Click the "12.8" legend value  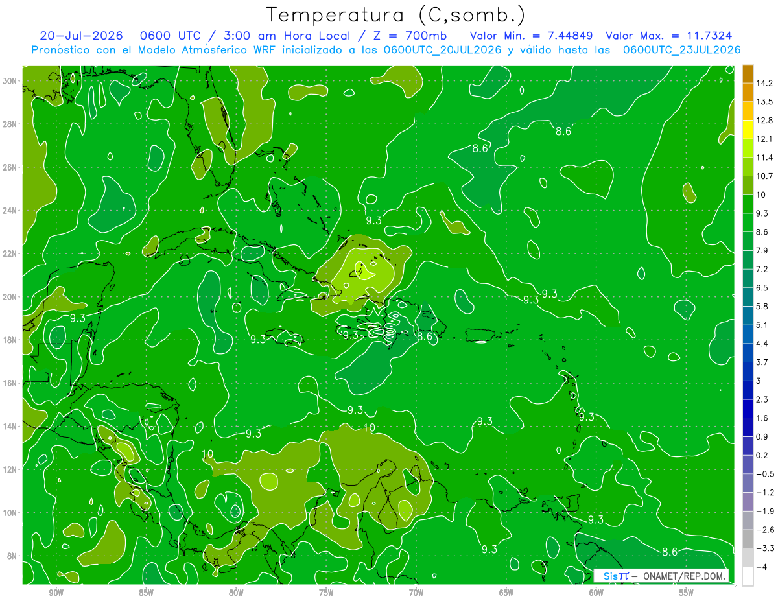pyautogui.click(x=765, y=120)
